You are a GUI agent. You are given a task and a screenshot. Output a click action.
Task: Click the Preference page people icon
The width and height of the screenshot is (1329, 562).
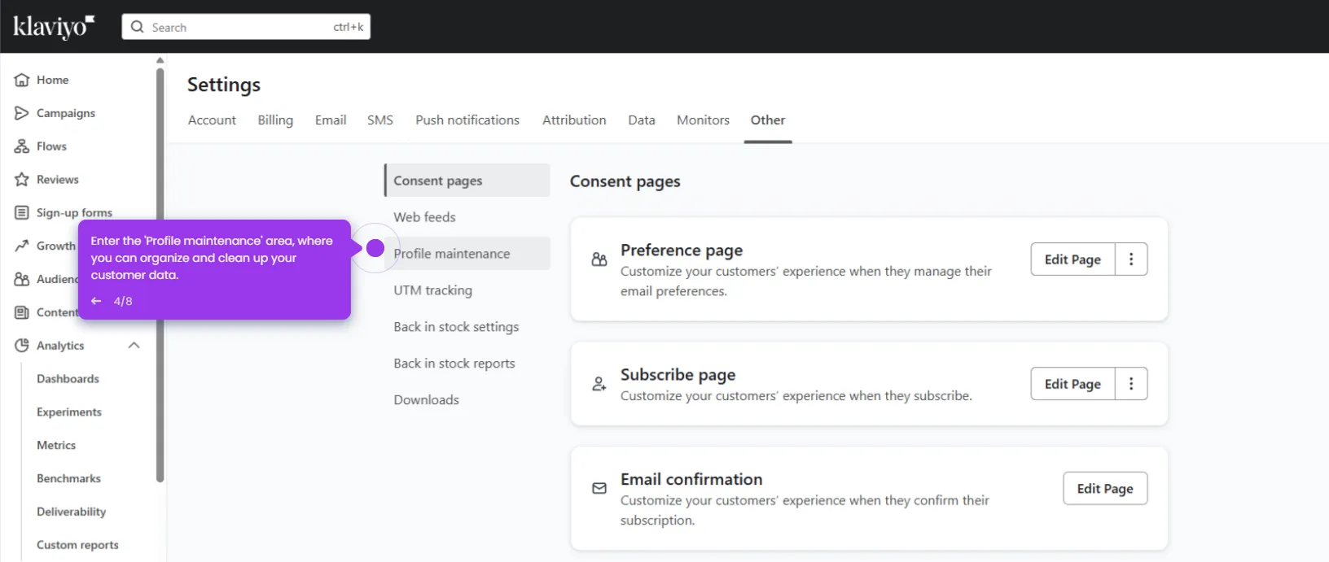[x=599, y=259]
